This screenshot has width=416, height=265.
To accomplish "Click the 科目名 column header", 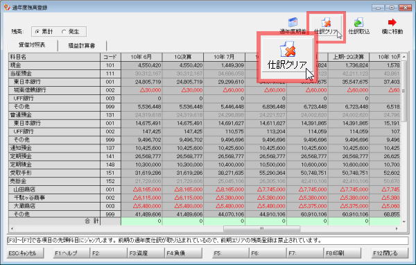I will point(54,57).
